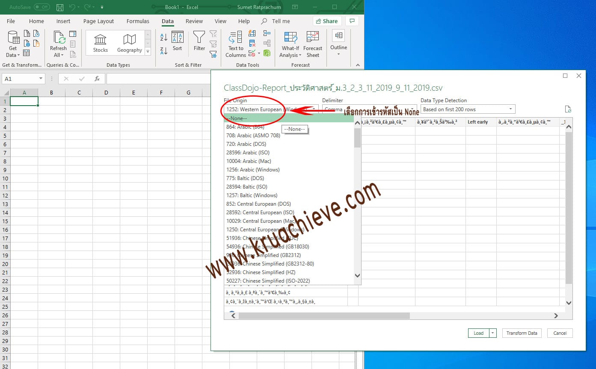The width and height of the screenshot is (596, 369).
Task: Switch to the Page Layout tab
Action: point(99,21)
